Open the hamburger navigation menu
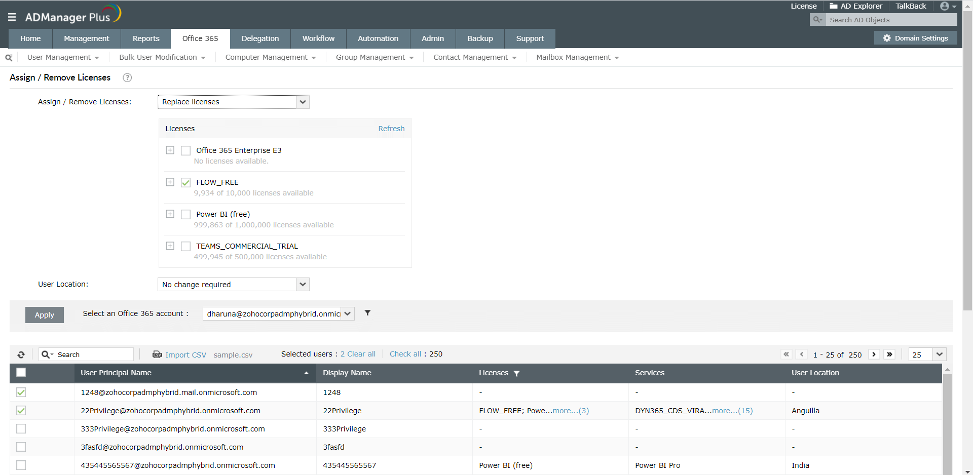Image resolution: width=973 pixels, height=475 pixels. coord(12,17)
